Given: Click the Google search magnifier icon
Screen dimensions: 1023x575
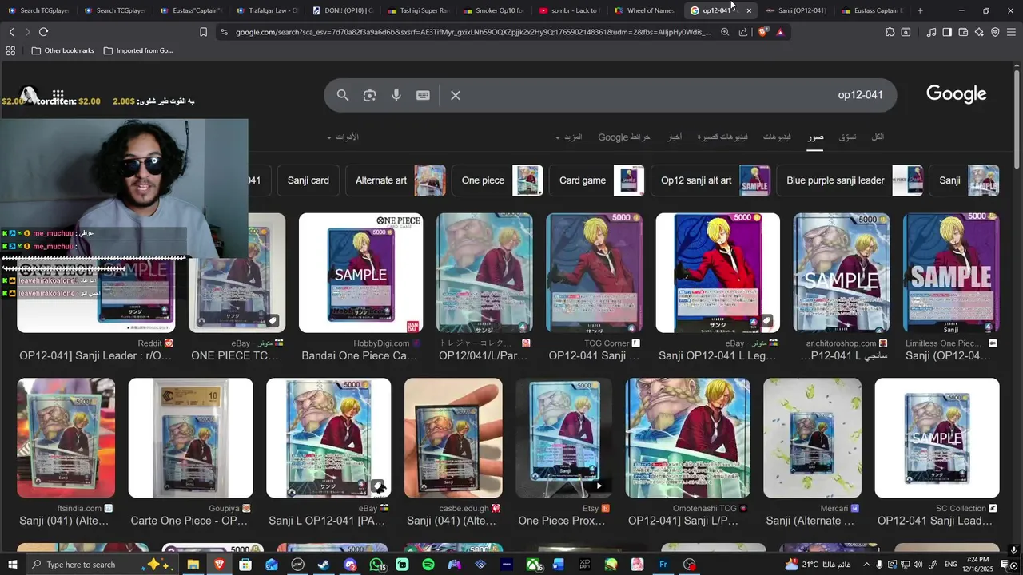Looking at the screenshot, I should click(343, 95).
